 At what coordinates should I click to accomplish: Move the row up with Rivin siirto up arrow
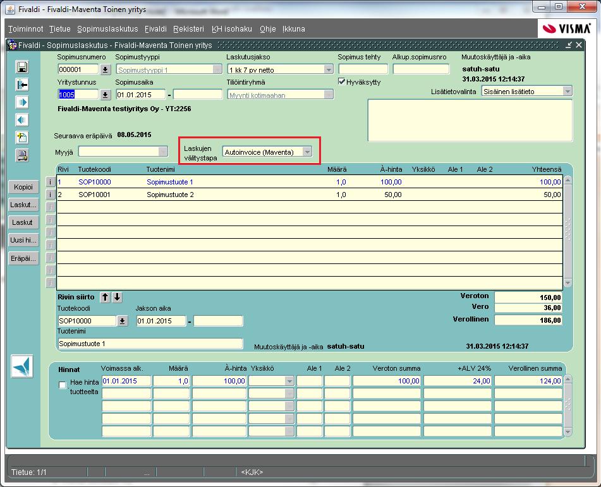pos(105,297)
